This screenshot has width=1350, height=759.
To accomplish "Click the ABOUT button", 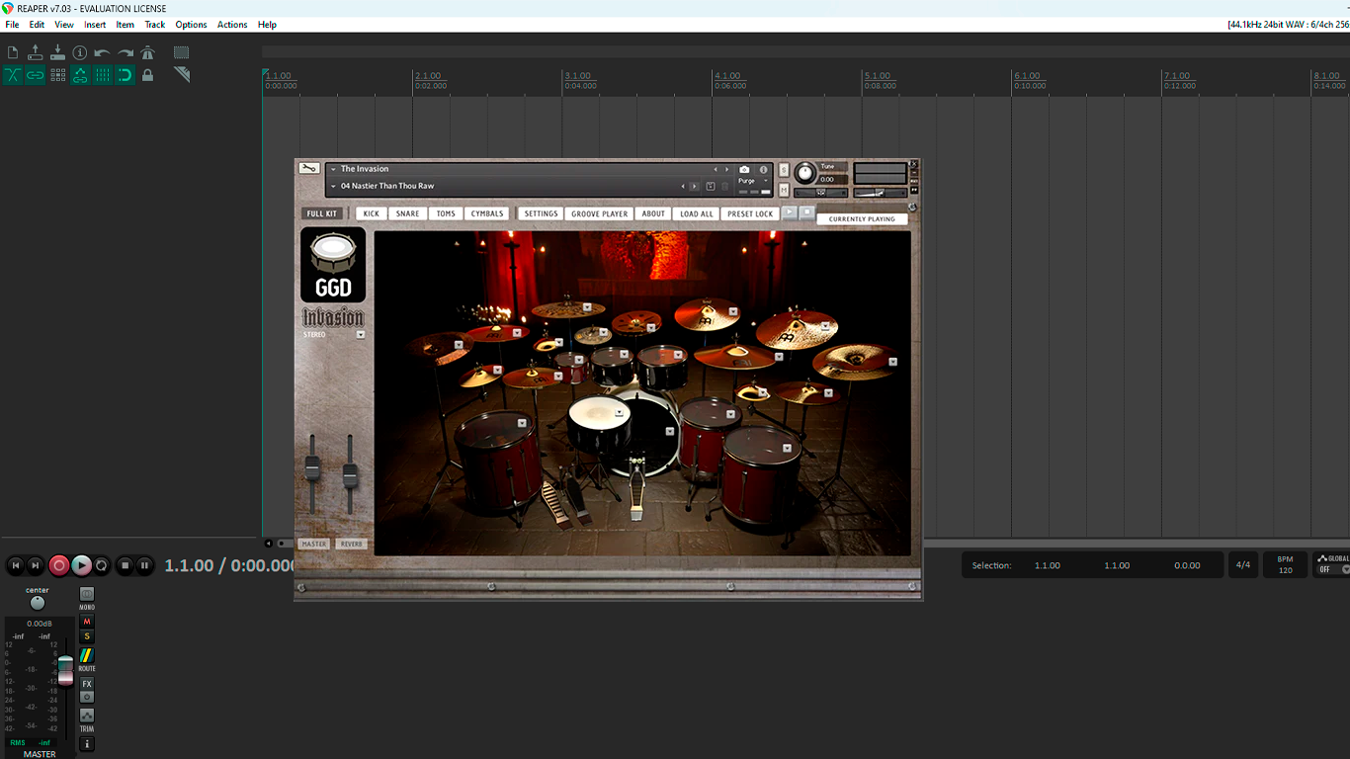I will pyautogui.click(x=653, y=213).
